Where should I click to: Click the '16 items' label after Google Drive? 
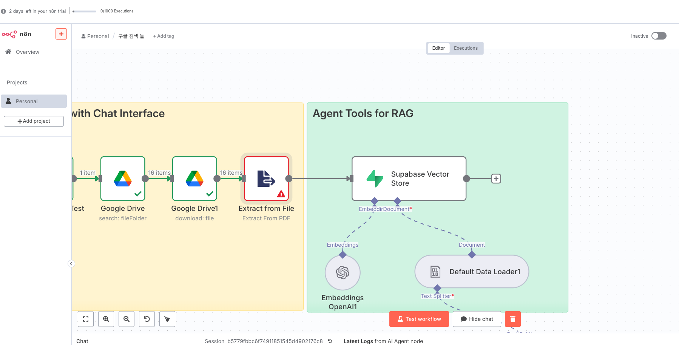[159, 172]
